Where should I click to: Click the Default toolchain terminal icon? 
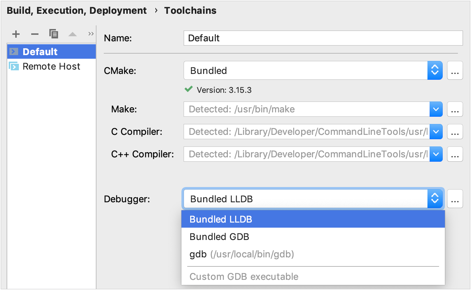[14, 51]
